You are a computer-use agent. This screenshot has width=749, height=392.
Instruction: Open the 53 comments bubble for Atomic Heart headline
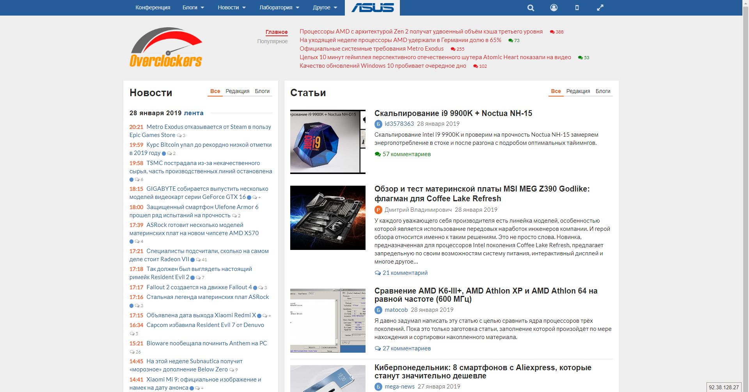pos(584,58)
